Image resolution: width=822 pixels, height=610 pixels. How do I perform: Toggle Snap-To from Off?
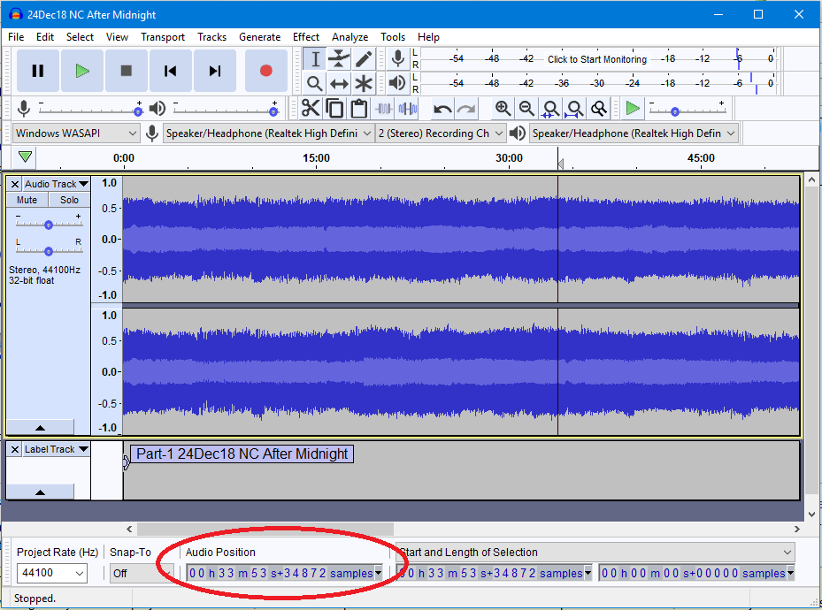142,572
